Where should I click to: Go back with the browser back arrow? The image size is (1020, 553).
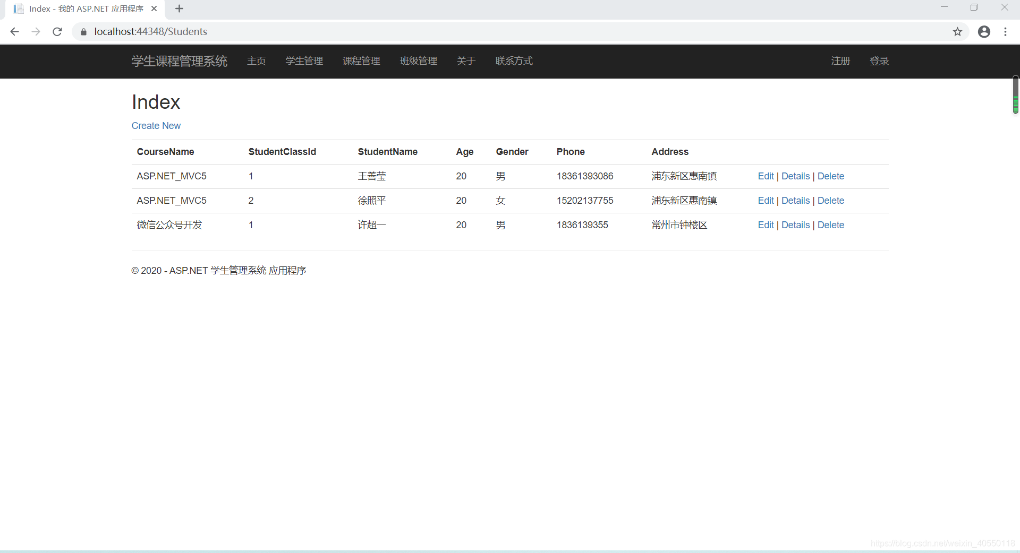(14, 32)
